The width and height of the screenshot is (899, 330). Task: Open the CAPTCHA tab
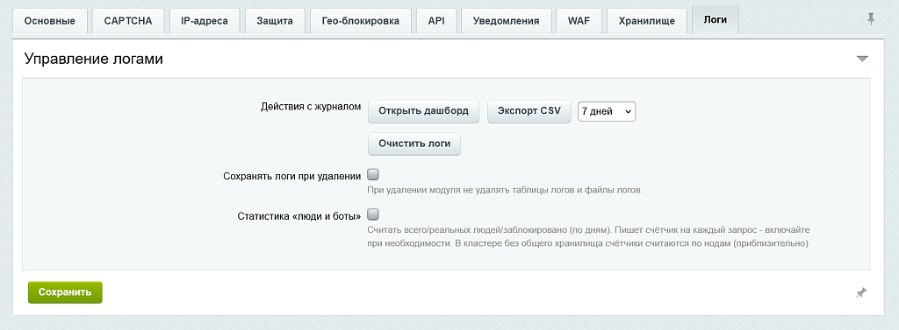(x=128, y=21)
